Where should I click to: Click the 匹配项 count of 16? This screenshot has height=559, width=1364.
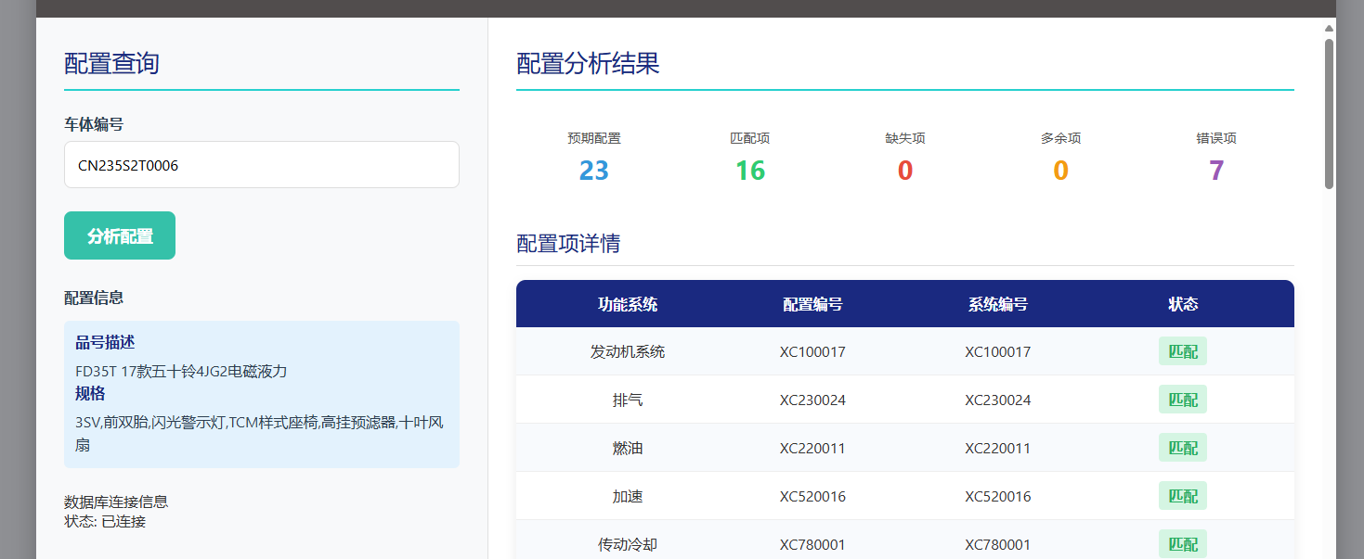pos(749,171)
